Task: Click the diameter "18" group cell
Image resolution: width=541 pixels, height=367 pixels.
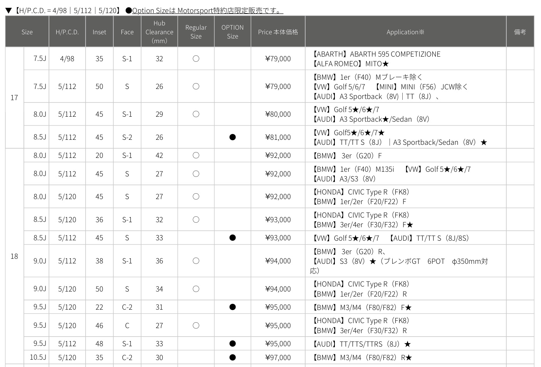Action: [14, 256]
